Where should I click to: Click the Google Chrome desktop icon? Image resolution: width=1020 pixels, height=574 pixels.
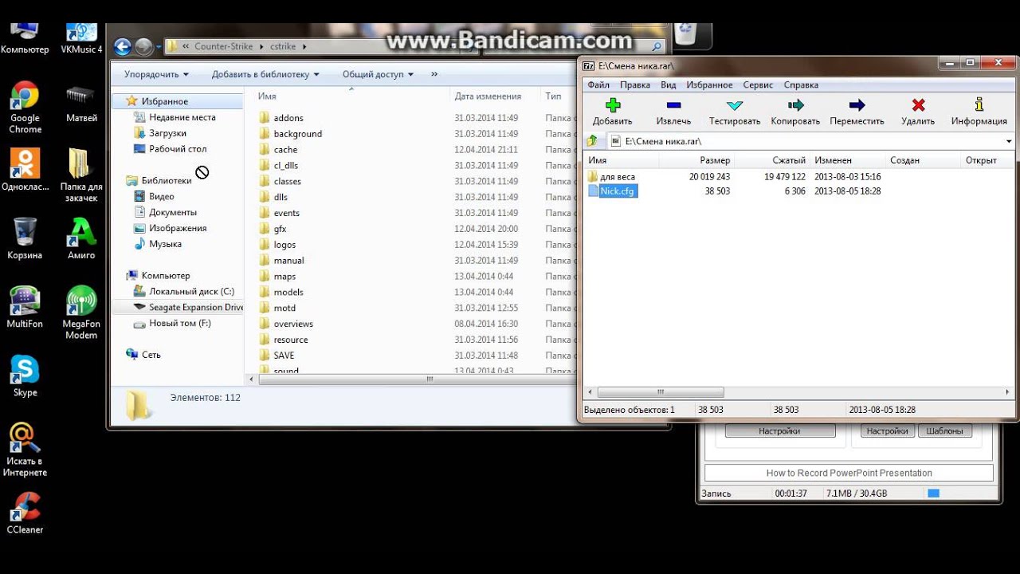(x=25, y=95)
